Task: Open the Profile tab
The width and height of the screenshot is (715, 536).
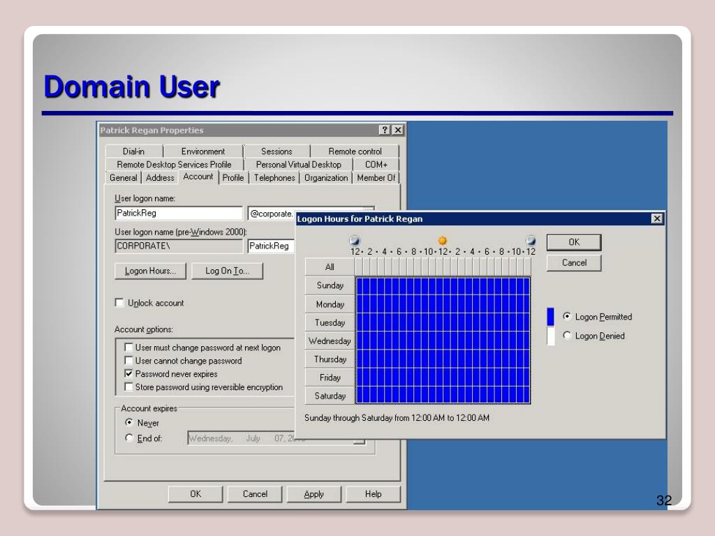Action: pyautogui.click(x=233, y=178)
